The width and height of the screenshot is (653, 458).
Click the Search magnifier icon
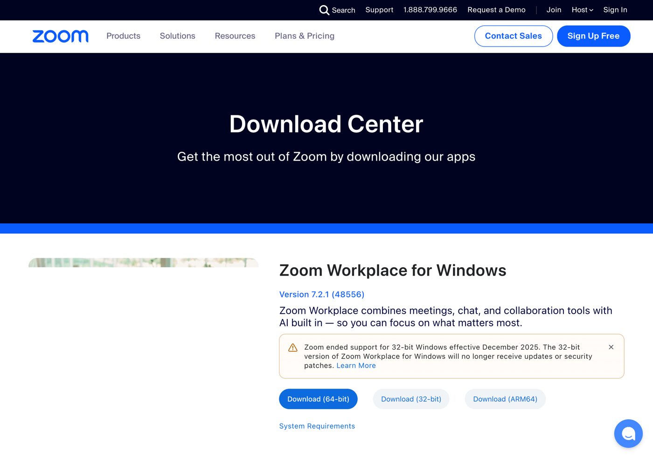pos(324,10)
